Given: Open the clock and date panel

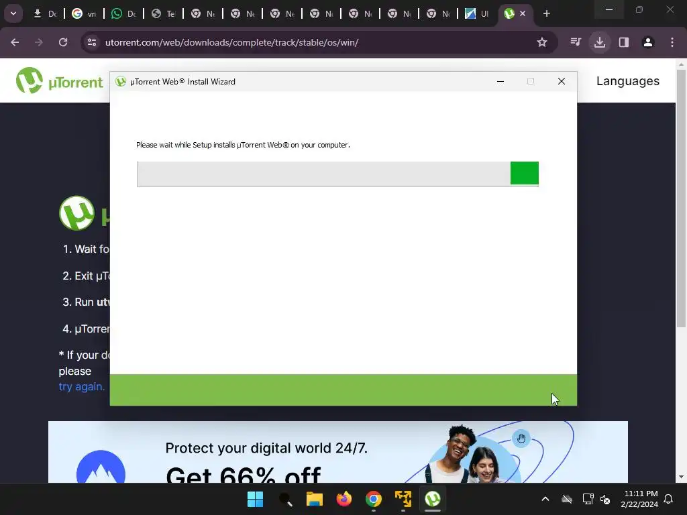Looking at the screenshot, I should point(639,499).
